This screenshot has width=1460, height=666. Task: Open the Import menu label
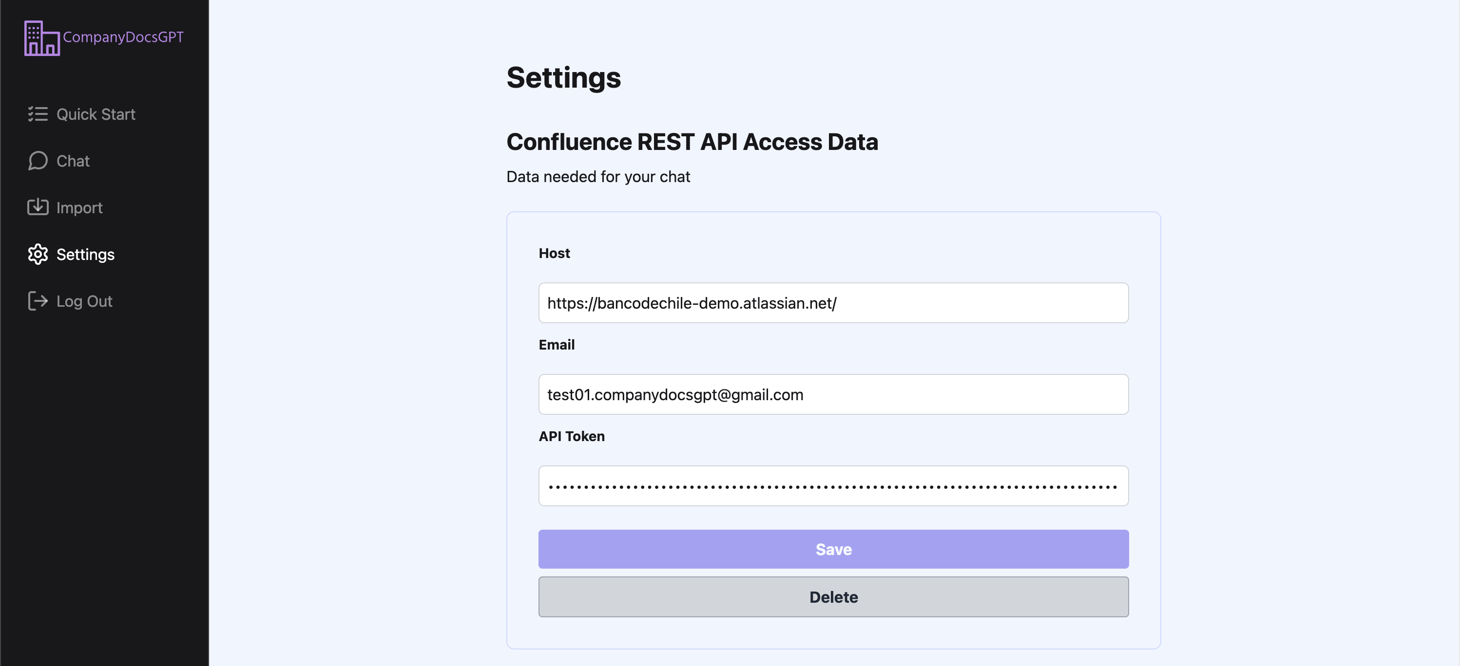(x=79, y=208)
